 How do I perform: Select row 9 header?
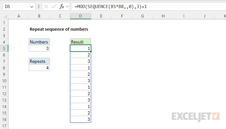click(x=4, y=74)
